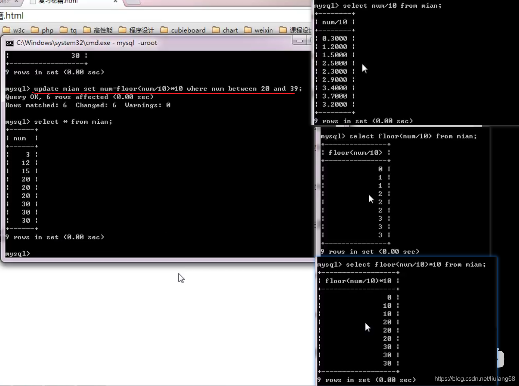Click the underlined update mian command line

168,89
